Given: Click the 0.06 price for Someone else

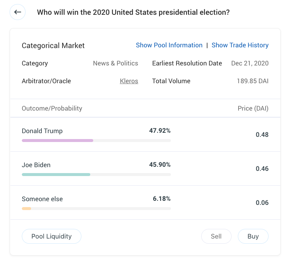Looking at the screenshot, I should pos(262,203).
